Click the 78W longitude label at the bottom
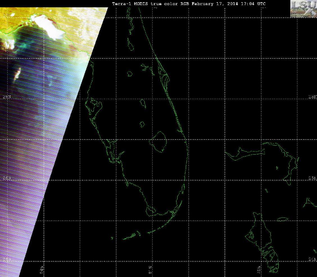 [259, 270]
